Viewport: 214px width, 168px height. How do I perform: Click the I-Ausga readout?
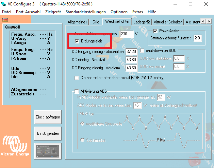(31, 43)
